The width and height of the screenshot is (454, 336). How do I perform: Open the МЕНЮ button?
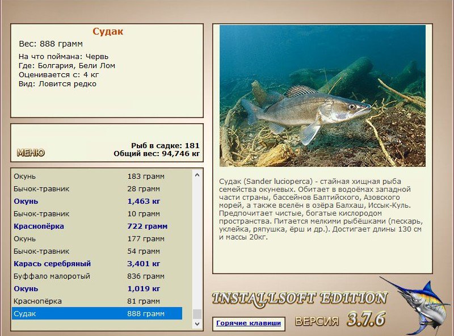[31, 153]
